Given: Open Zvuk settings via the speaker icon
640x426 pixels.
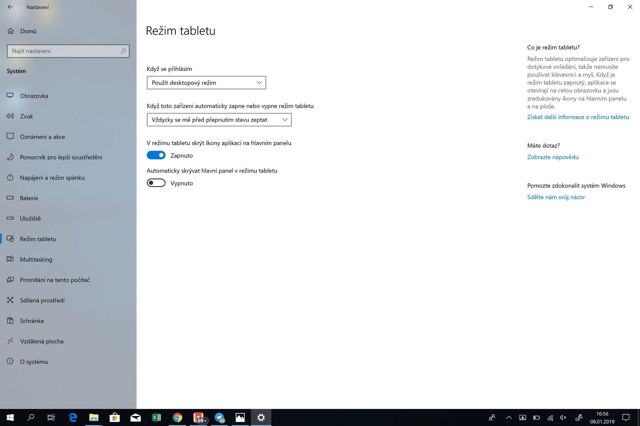Looking at the screenshot, I should [x=563, y=417].
